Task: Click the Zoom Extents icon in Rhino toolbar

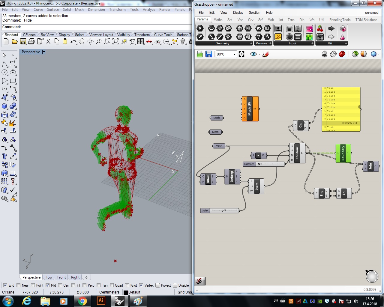Action: (115, 42)
